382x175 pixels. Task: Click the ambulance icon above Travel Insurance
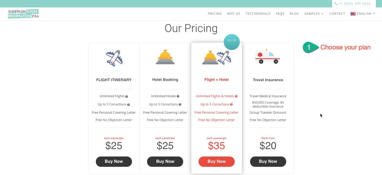point(268,56)
